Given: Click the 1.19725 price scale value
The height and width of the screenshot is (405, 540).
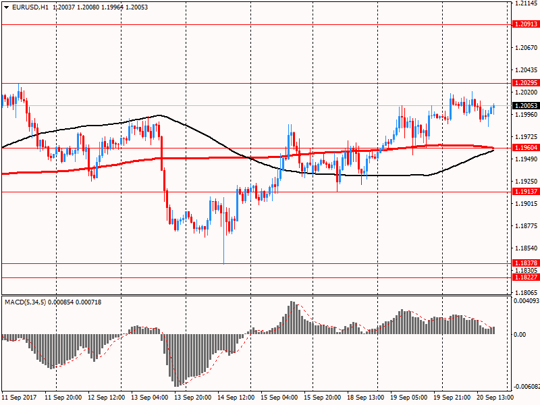Looking at the screenshot, I should (526, 137).
